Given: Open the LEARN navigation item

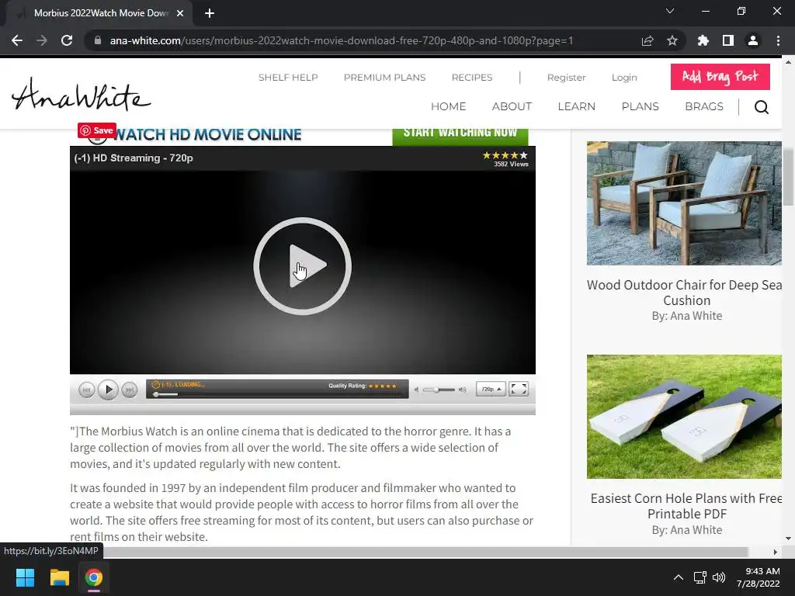Looking at the screenshot, I should tap(577, 106).
